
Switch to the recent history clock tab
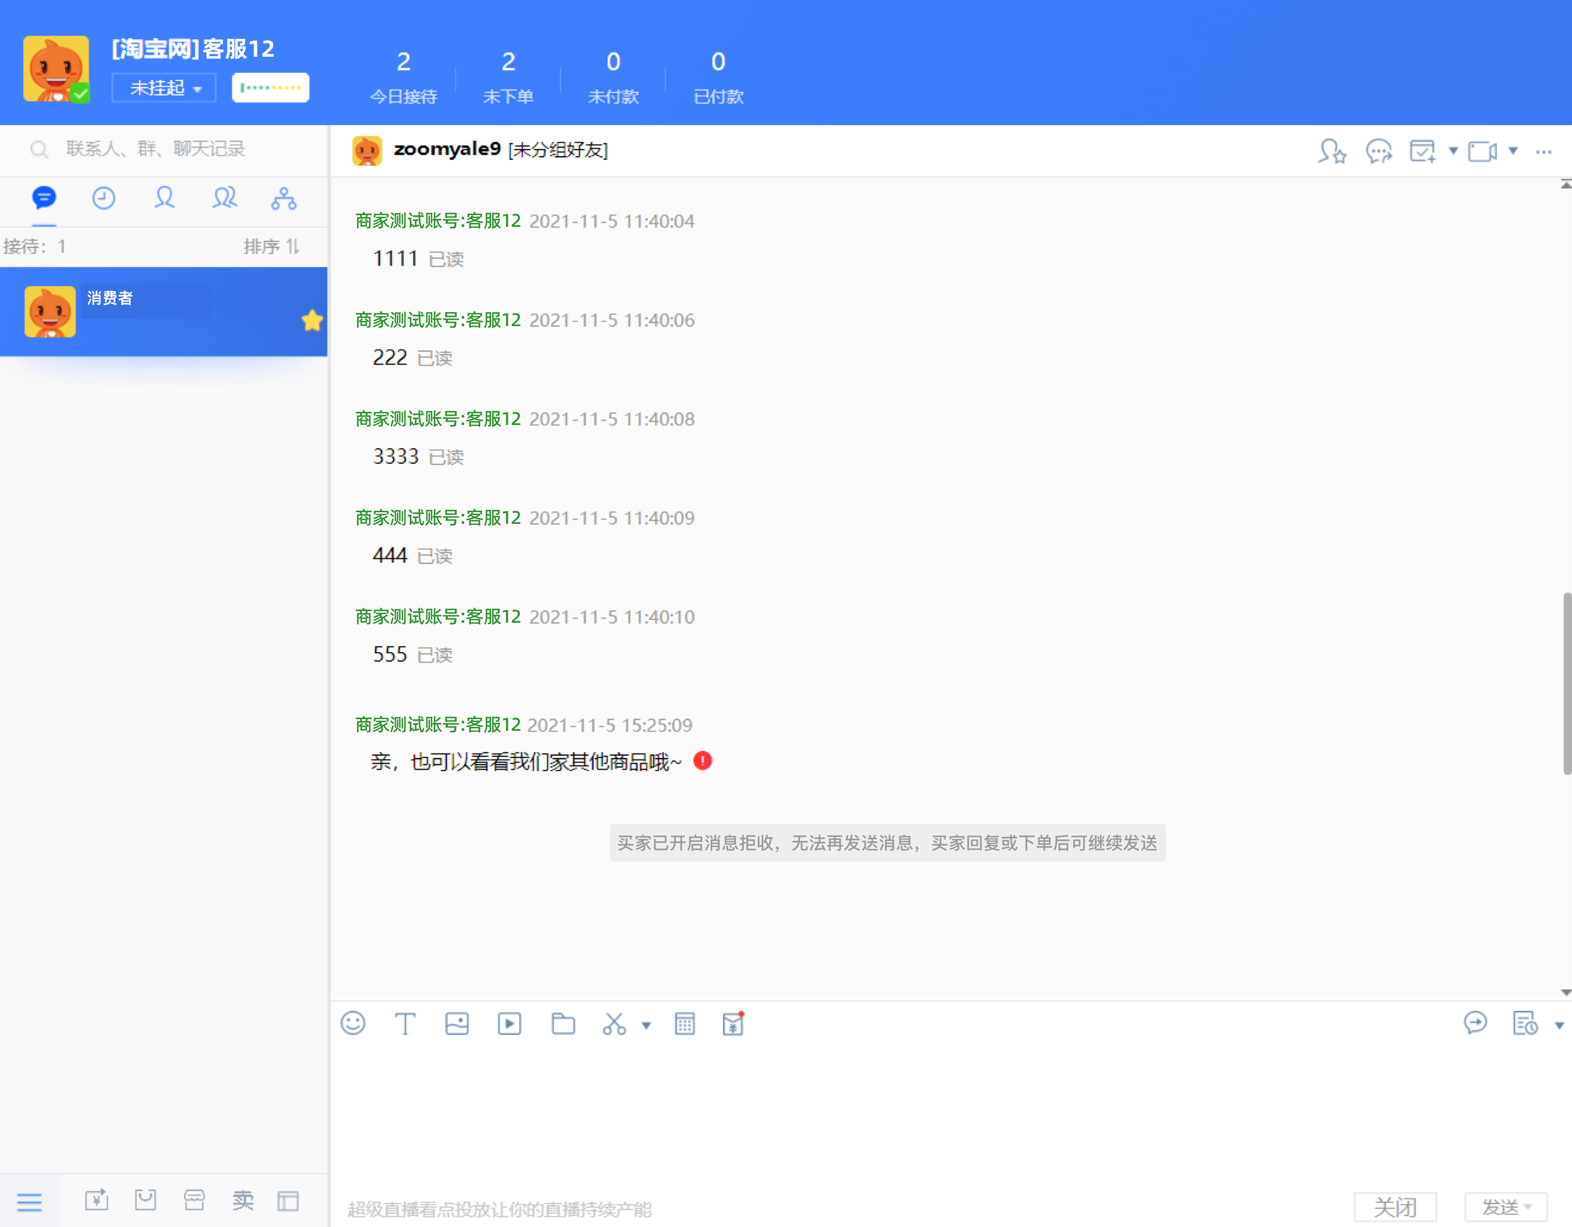click(x=104, y=198)
